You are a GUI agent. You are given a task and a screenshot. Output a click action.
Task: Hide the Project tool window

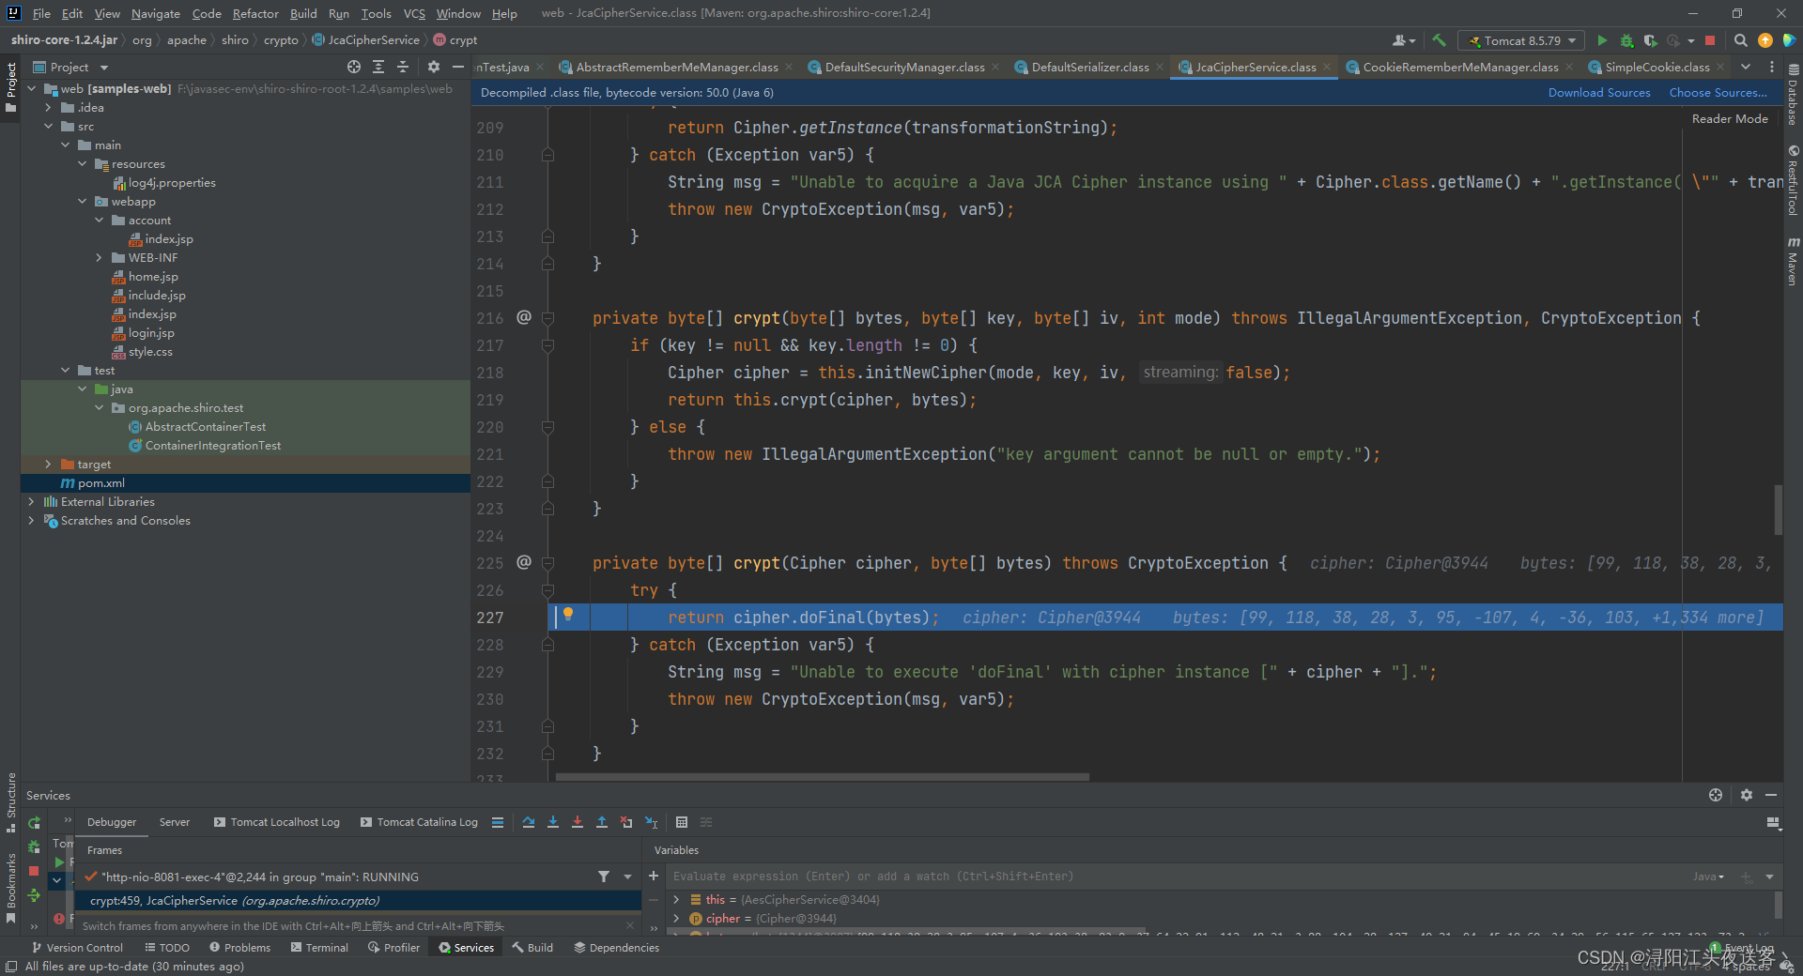coord(458,67)
